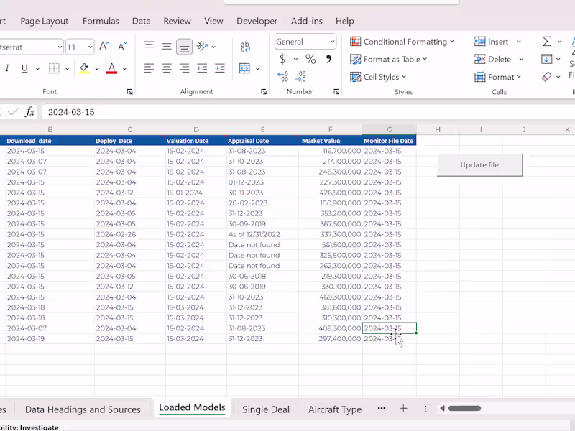Click the Clear eraser icon

point(546,77)
